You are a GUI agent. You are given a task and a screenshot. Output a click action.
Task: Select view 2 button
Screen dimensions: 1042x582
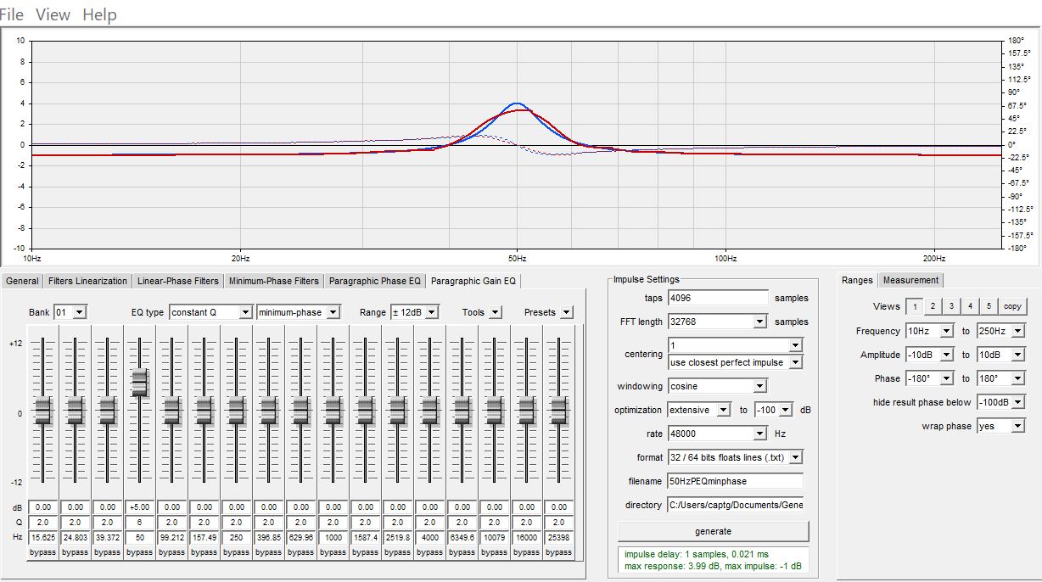point(933,306)
